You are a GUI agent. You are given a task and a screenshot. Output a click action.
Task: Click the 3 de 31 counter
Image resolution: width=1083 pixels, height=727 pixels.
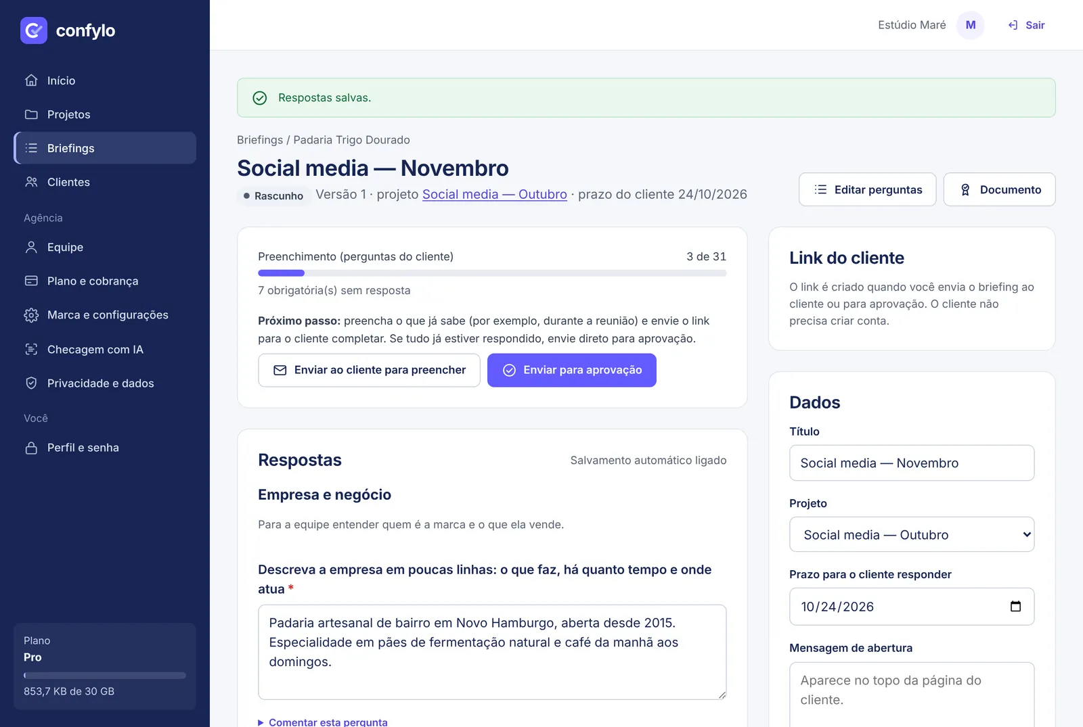(706, 257)
